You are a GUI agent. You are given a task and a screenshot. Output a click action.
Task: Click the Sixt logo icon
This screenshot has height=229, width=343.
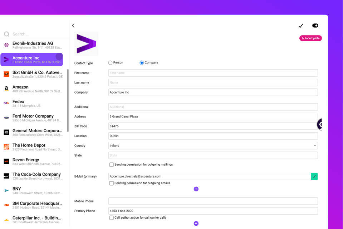pos(6,74)
